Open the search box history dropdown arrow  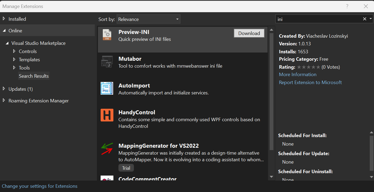(371, 19)
